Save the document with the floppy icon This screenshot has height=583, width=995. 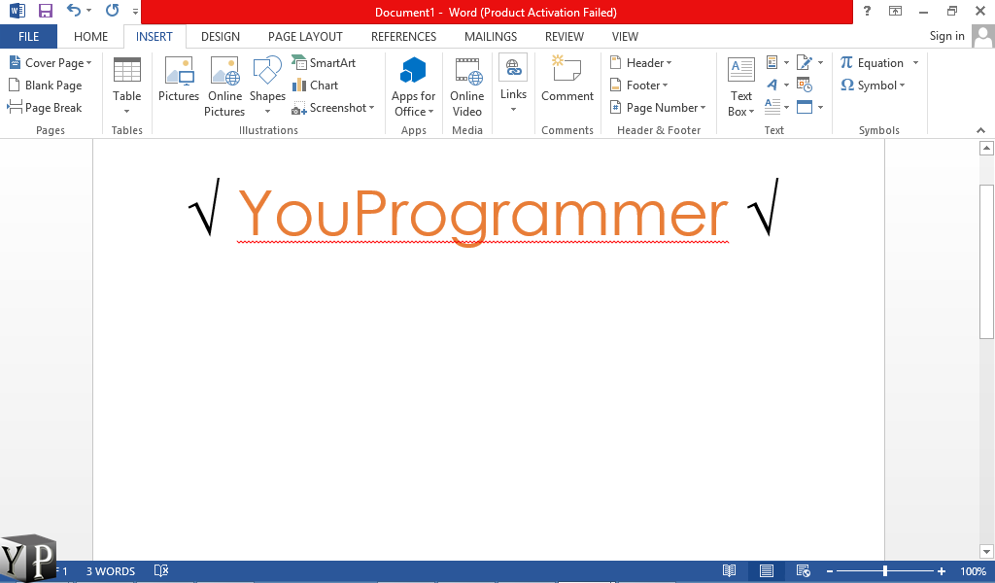tap(45, 11)
